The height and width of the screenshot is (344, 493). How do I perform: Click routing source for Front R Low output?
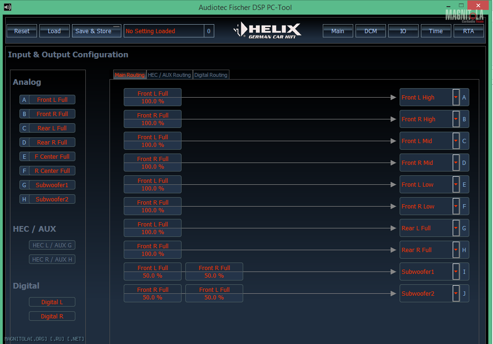click(153, 206)
